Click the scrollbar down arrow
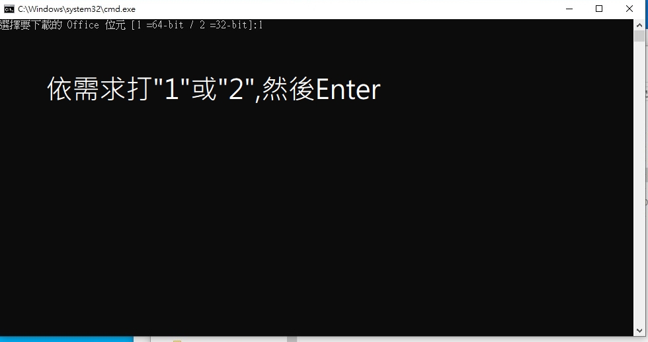 point(639,331)
